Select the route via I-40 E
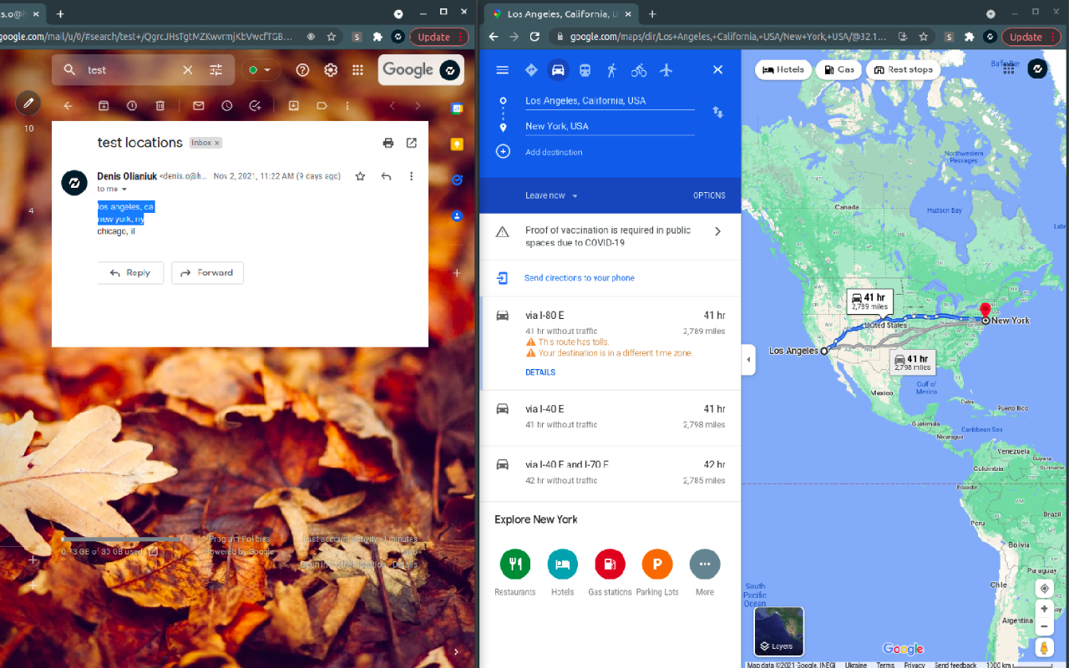Image resolution: width=1069 pixels, height=668 pixels. point(610,417)
